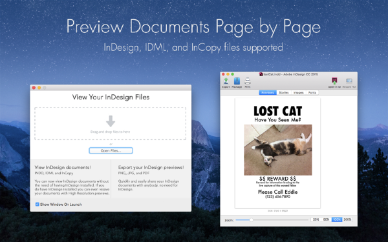The height and width of the screenshot is (242, 388).
Task: Set zoom to 50% button
Action: coord(326,219)
